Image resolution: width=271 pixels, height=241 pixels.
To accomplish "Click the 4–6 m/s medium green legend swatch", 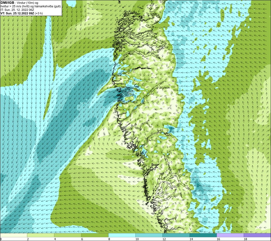I will pos(67,235).
